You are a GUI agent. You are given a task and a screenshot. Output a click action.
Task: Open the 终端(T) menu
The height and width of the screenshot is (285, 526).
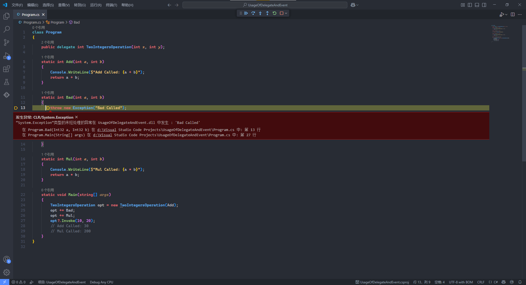tap(111, 5)
